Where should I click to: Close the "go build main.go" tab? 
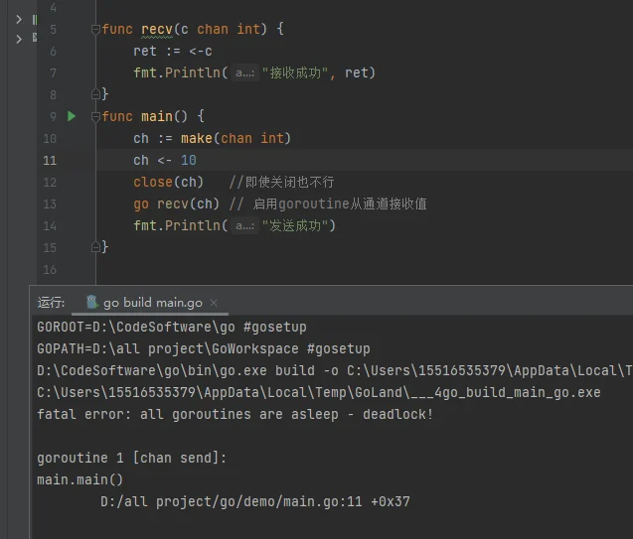click(x=214, y=303)
